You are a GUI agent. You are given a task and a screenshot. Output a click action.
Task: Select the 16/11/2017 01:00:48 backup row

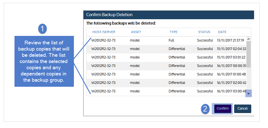tap(166, 74)
